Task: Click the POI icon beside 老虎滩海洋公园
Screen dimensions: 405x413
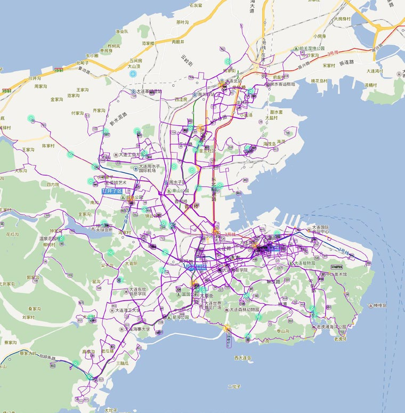Action: tap(313, 327)
